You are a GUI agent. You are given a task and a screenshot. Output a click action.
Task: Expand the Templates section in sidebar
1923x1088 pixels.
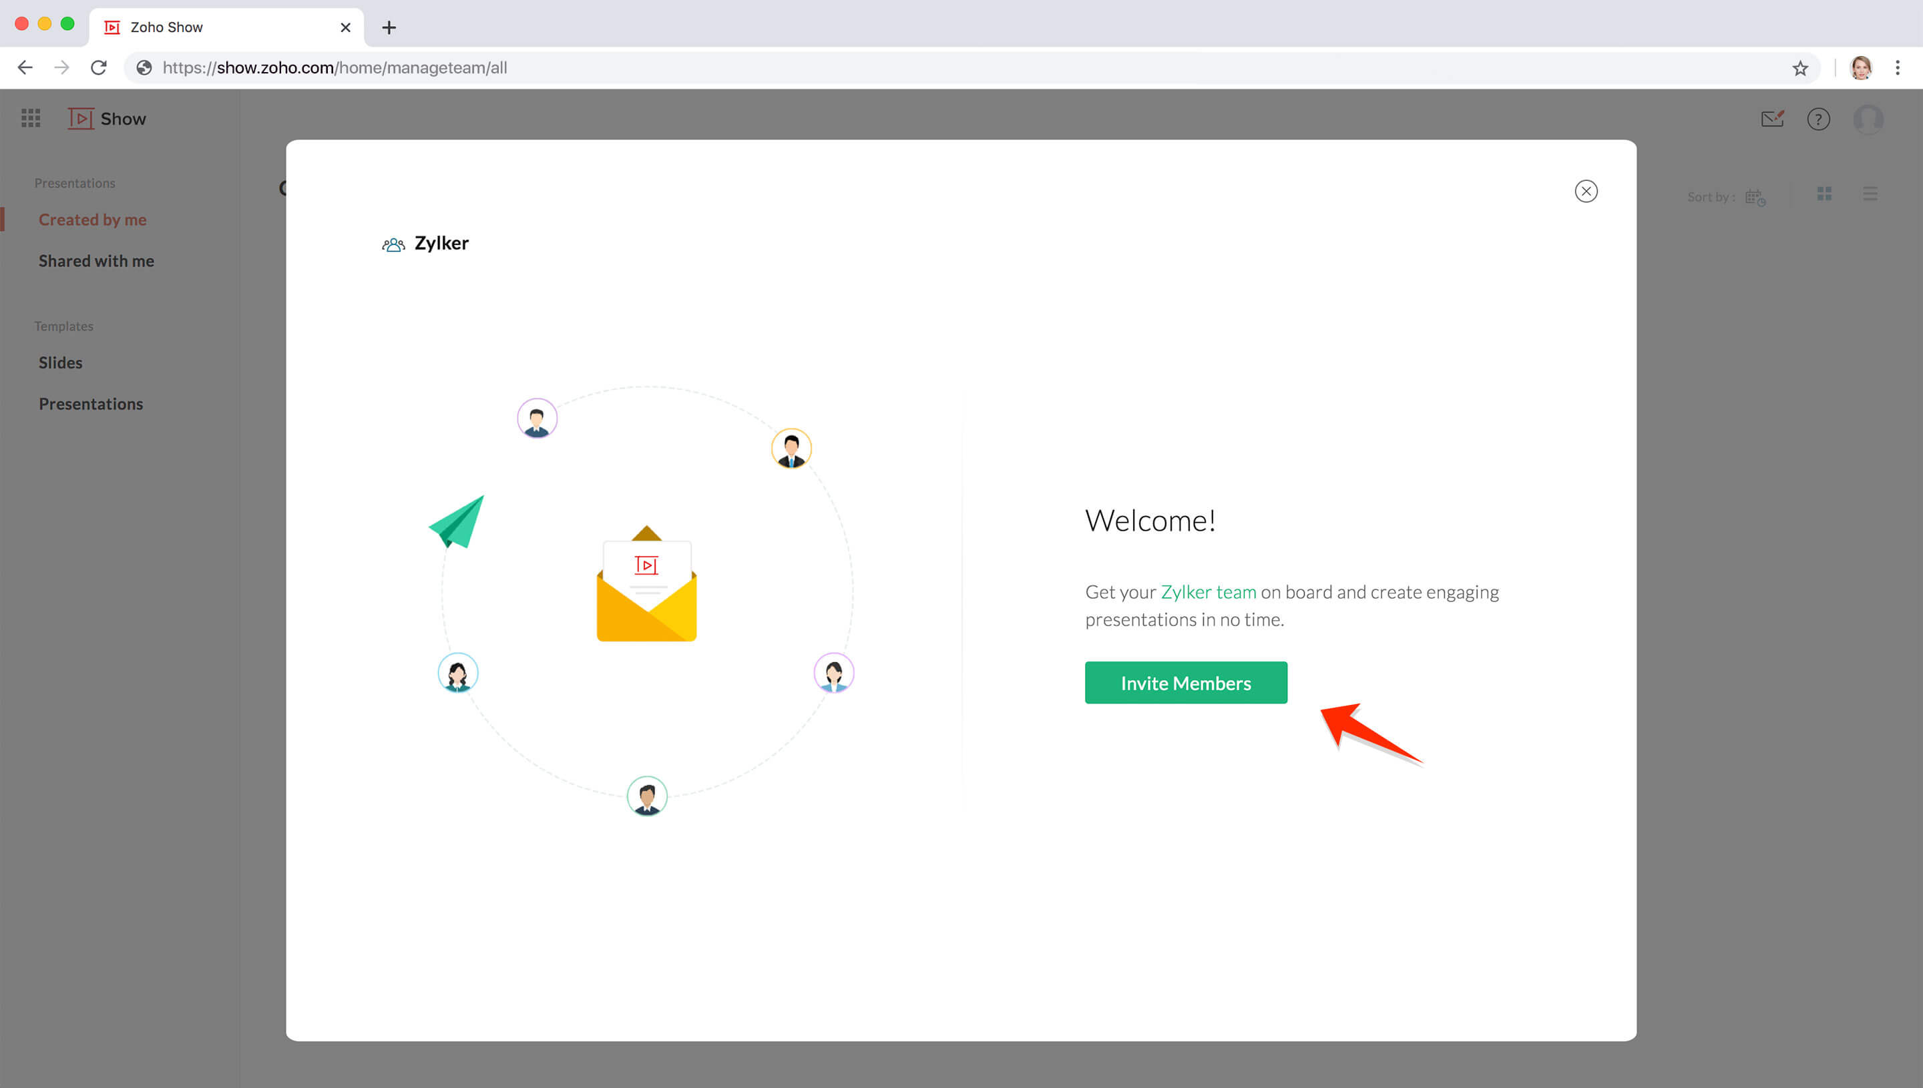point(63,326)
